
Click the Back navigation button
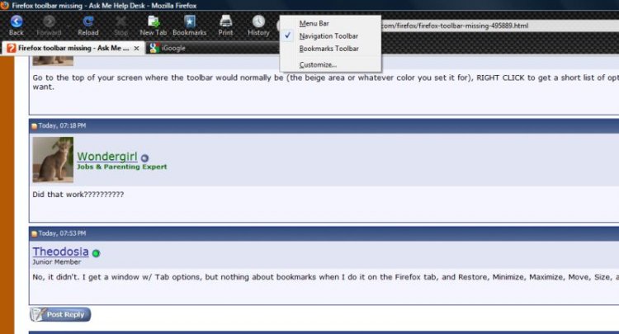17,24
